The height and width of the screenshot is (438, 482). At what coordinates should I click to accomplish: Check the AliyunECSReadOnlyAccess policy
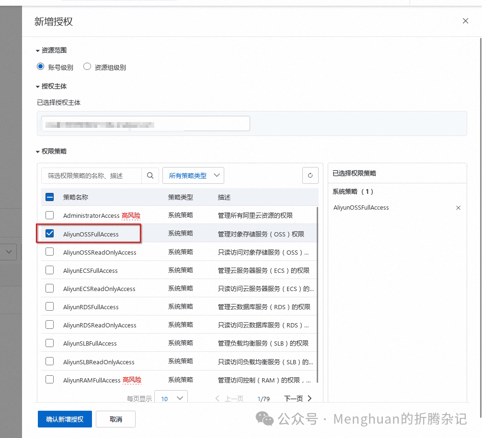click(49, 288)
